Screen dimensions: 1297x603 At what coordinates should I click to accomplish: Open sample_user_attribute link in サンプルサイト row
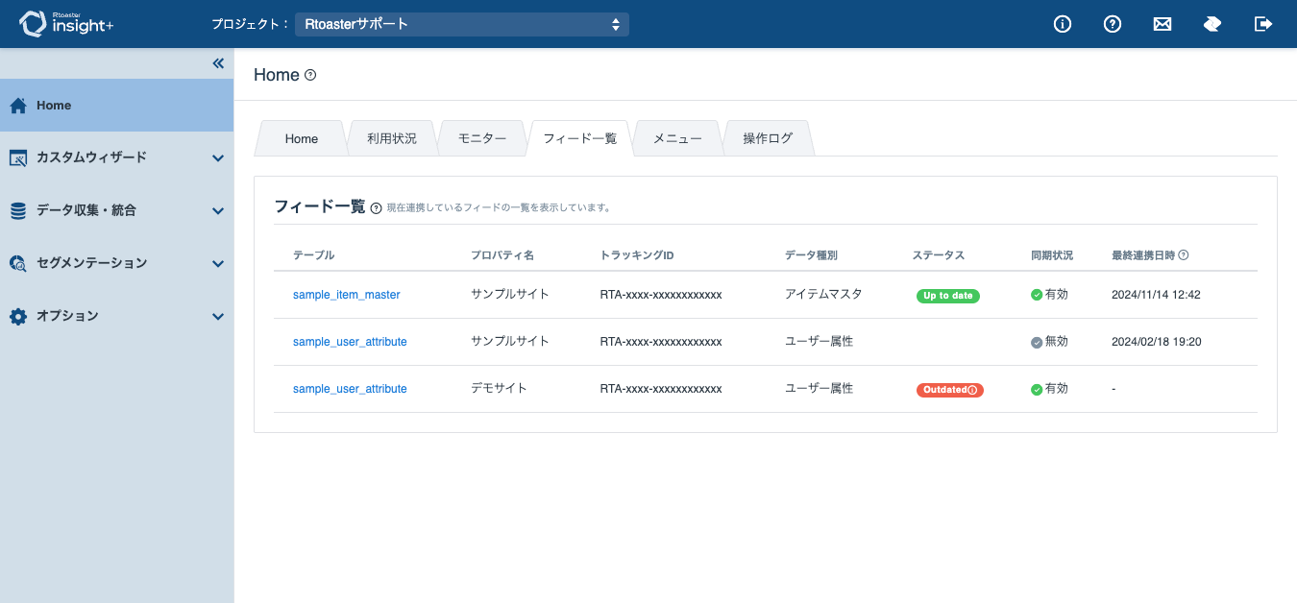tap(350, 342)
